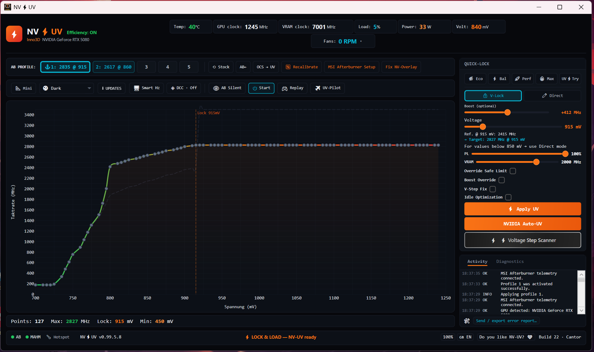Click the Stock reset icon button

[221, 67]
